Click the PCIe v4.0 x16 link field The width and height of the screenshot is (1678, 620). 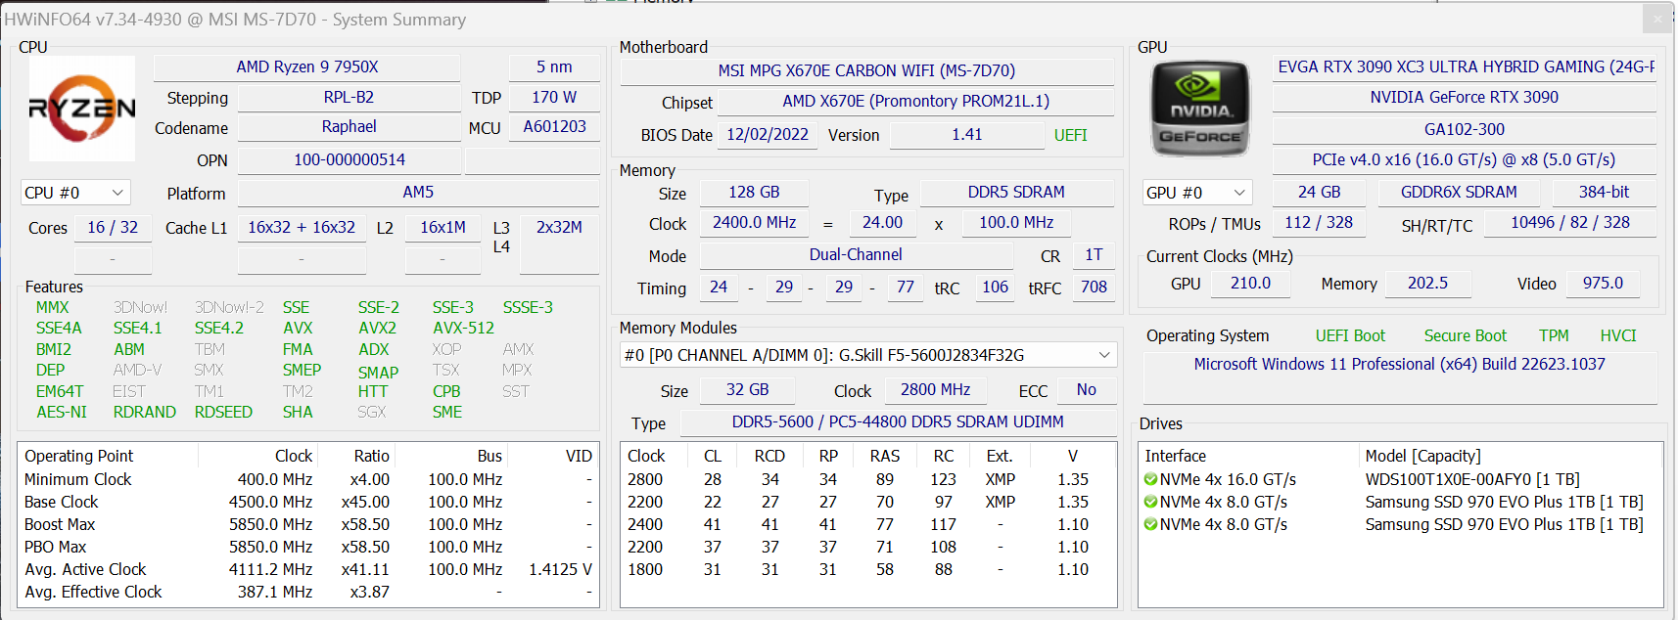(x=1465, y=160)
